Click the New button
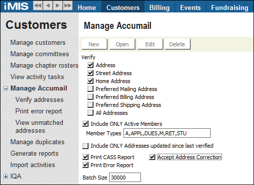254x185 pixels. pyautogui.click(x=94, y=44)
